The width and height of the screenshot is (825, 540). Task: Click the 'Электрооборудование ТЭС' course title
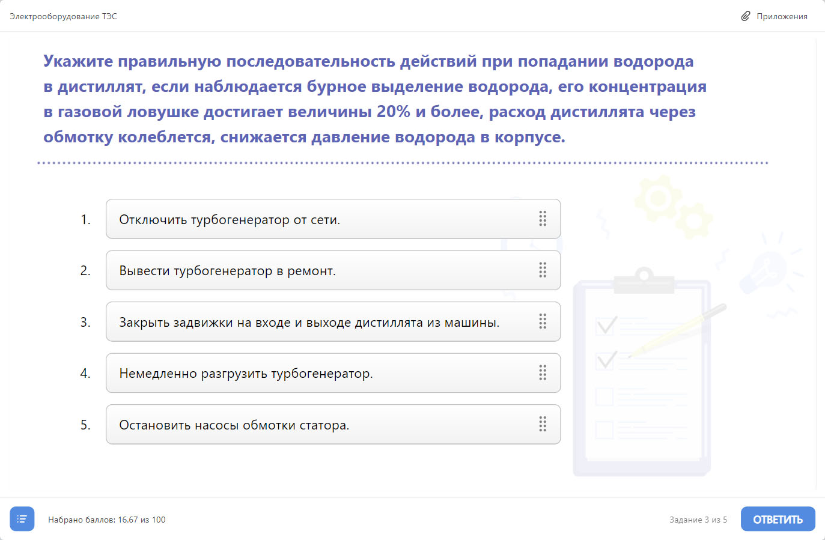(63, 16)
